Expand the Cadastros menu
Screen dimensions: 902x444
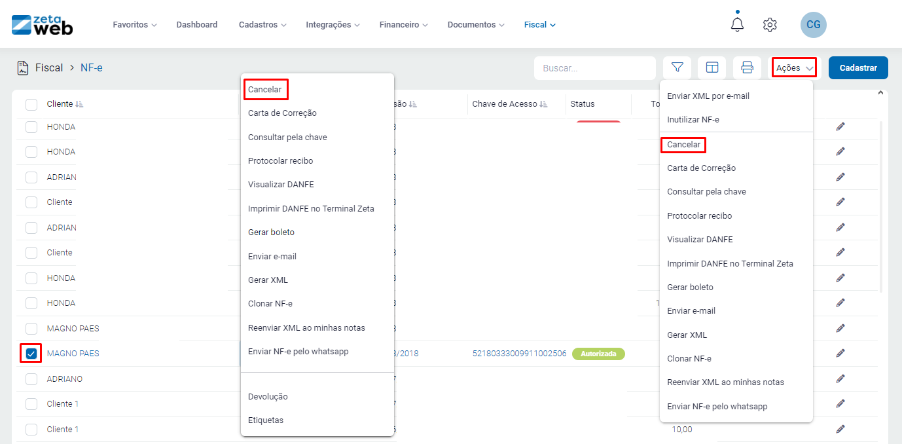262,25
